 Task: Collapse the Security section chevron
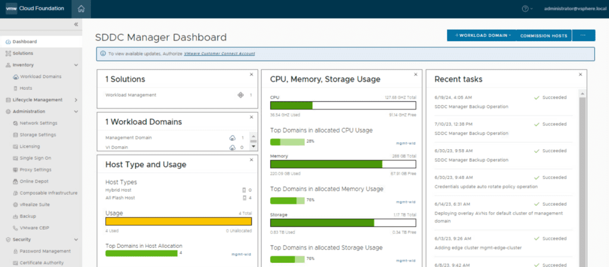point(76,240)
